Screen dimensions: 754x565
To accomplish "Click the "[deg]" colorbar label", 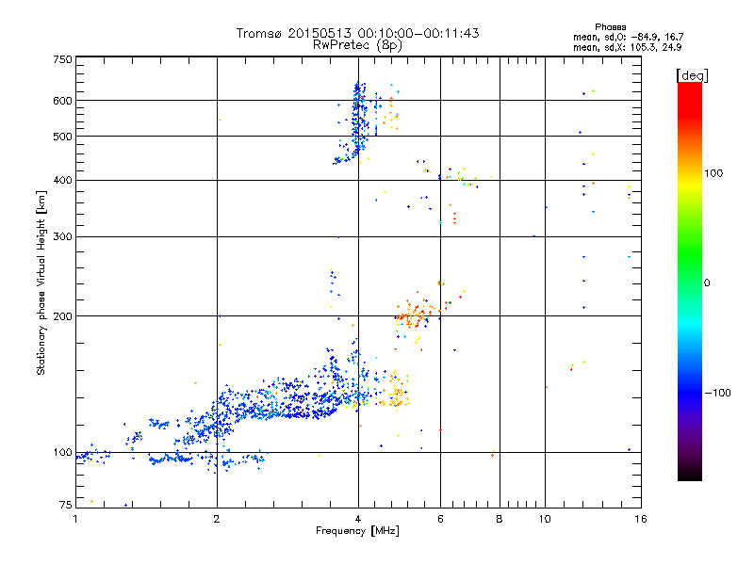I will [692, 75].
